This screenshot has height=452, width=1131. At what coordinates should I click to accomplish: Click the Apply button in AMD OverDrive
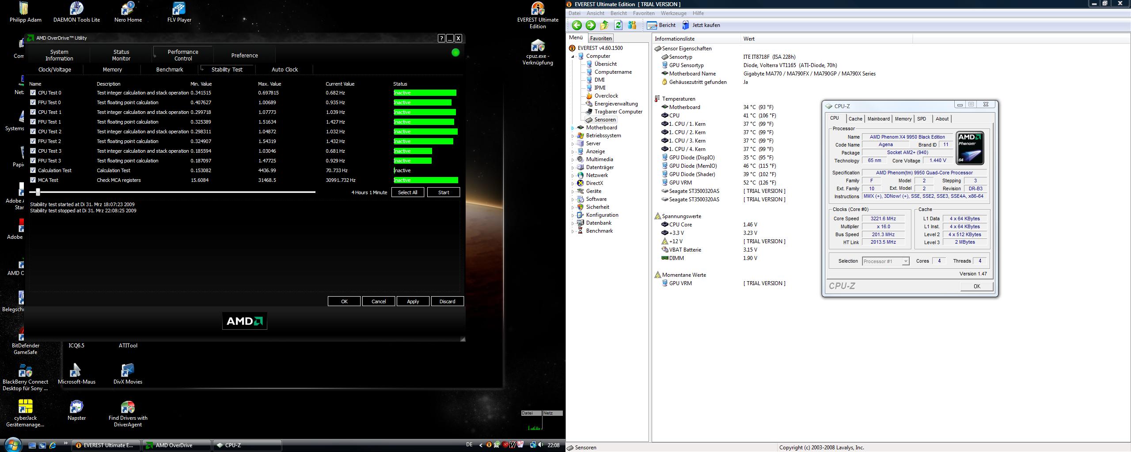[x=413, y=301]
